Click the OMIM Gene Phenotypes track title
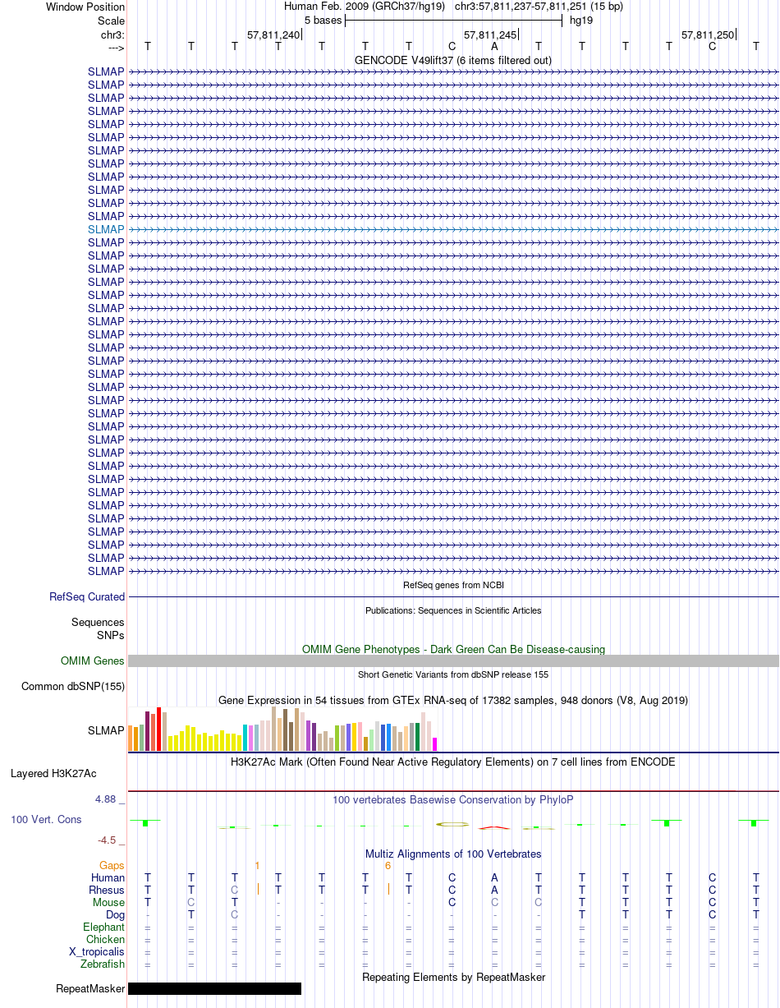The height and width of the screenshot is (1008, 780). [453, 650]
